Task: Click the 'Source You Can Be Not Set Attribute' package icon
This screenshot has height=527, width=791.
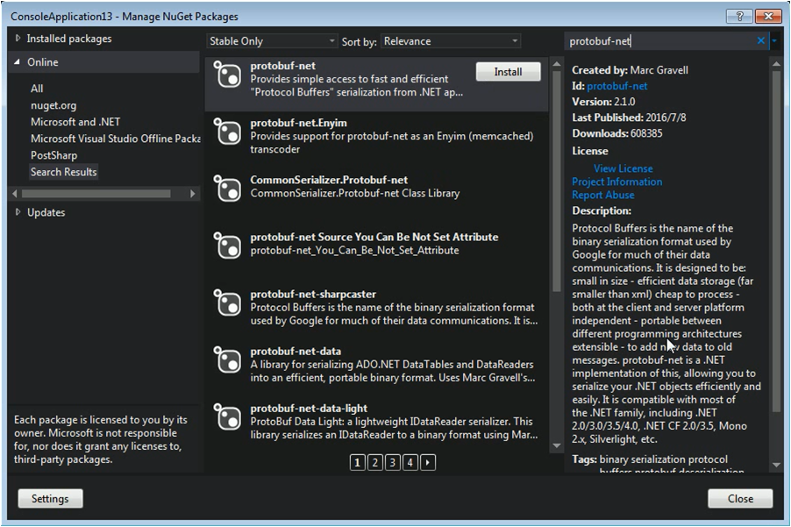Action: tap(227, 246)
